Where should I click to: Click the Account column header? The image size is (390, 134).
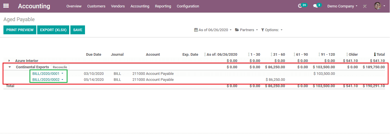(x=153, y=54)
